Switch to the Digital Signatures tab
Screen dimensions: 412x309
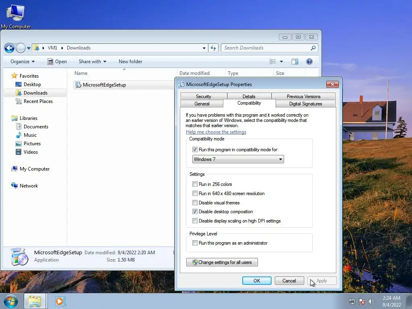click(305, 104)
